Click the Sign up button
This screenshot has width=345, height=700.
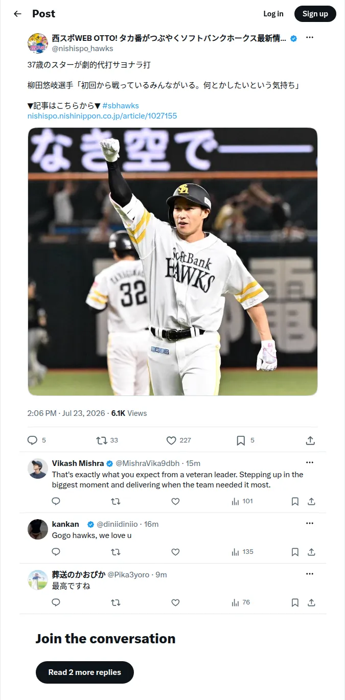315,14
